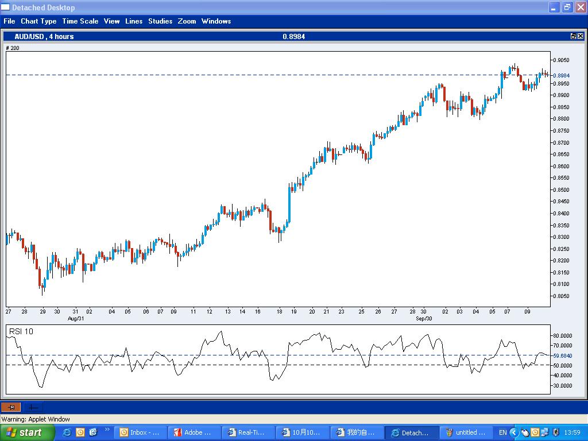This screenshot has height=441, width=588.
Task: Open the View menu
Action: pos(112,21)
